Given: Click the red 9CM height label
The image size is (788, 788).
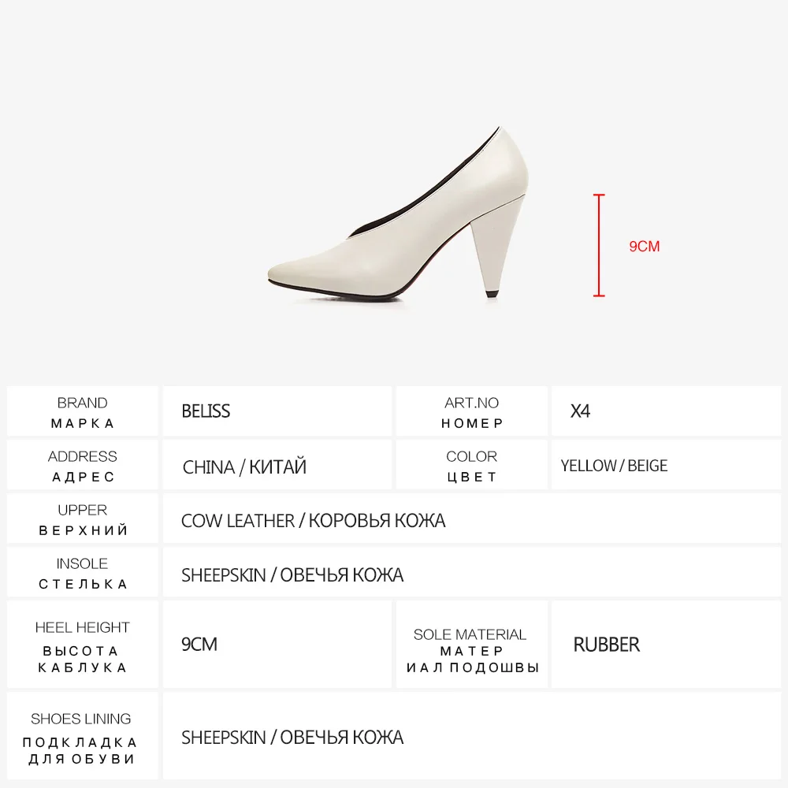Looking at the screenshot, I should coord(645,246).
